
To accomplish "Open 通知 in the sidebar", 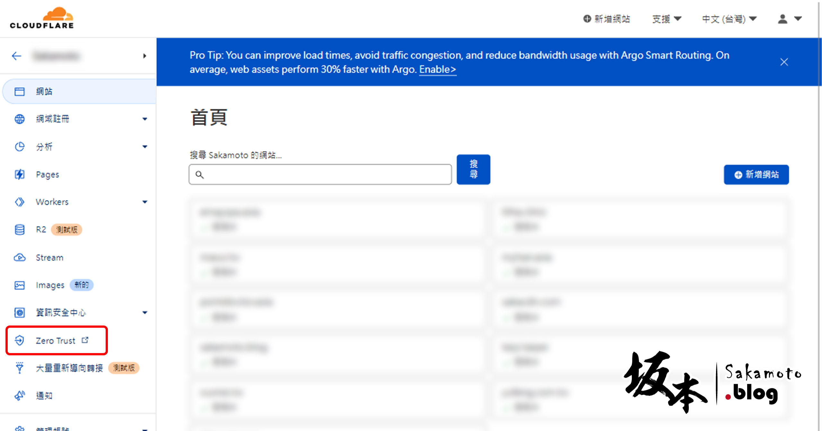I will pyautogui.click(x=44, y=396).
